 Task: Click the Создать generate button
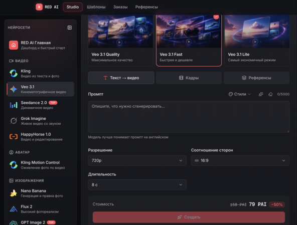click(x=189, y=217)
